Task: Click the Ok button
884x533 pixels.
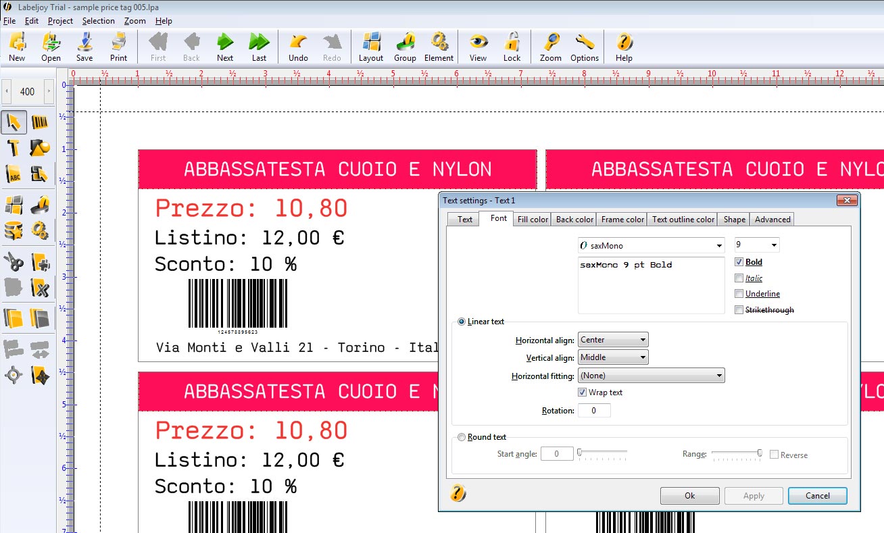Action: click(689, 496)
